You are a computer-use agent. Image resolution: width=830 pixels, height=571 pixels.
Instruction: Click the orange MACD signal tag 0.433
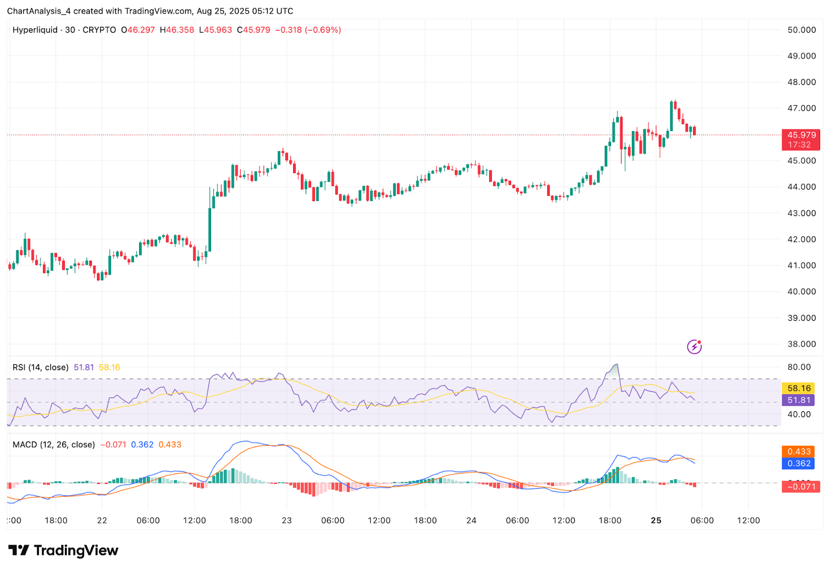798,452
